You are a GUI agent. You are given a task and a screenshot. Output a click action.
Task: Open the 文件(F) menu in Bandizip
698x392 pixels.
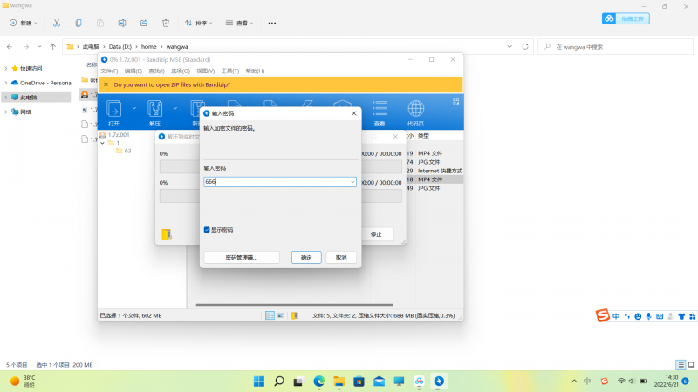coord(109,71)
